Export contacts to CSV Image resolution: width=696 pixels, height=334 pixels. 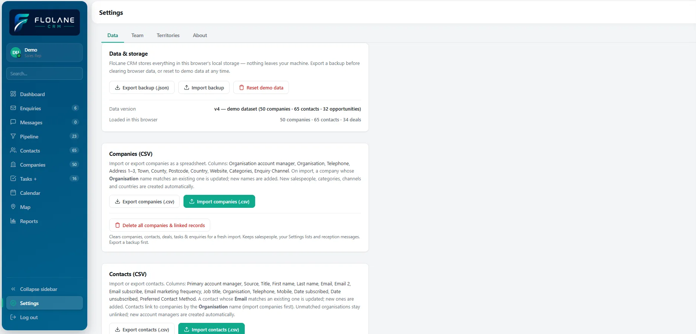pyautogui.click(x=142, y=329)
